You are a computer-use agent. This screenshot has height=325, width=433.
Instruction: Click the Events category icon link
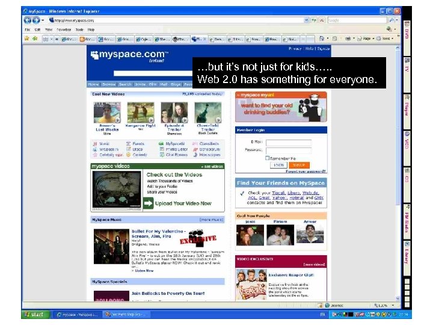click(x=129, y=144)
